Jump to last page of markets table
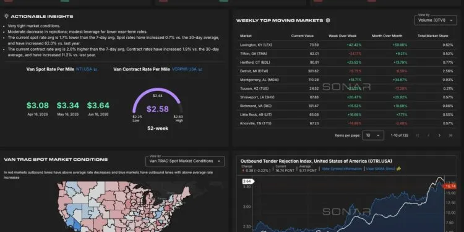 pos(450,135)
